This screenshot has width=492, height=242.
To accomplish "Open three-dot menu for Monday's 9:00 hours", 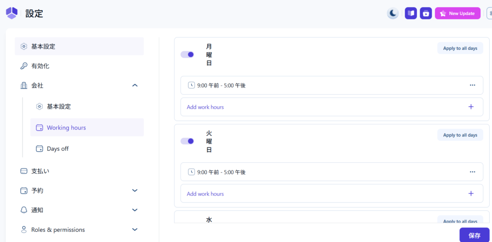I will tap(472, 85).
